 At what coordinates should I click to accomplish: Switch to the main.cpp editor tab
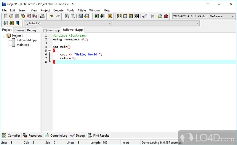pyautogui.click(x=52, y=30)
